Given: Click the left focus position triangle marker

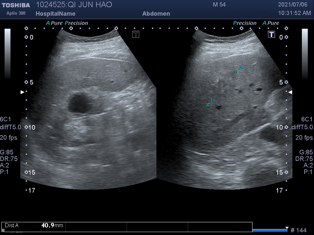Looking at the screenshot, I should [x=22, y=92].
